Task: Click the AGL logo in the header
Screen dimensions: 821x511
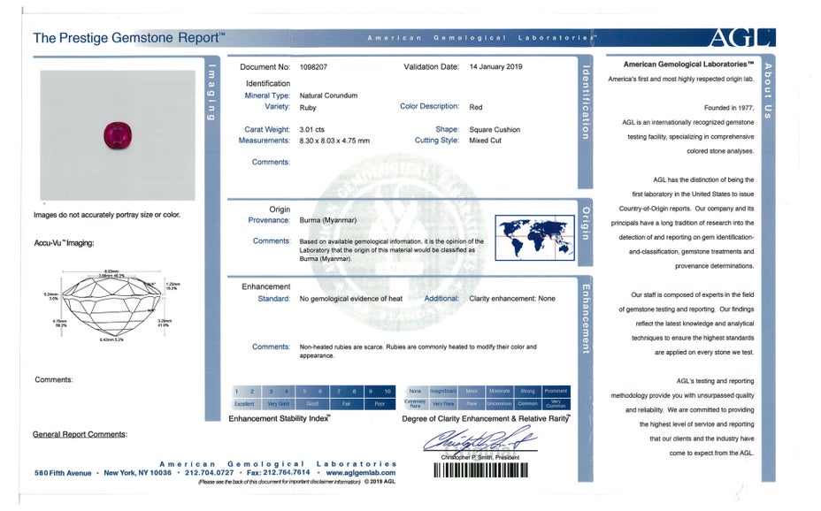Action: pos(741,37)
